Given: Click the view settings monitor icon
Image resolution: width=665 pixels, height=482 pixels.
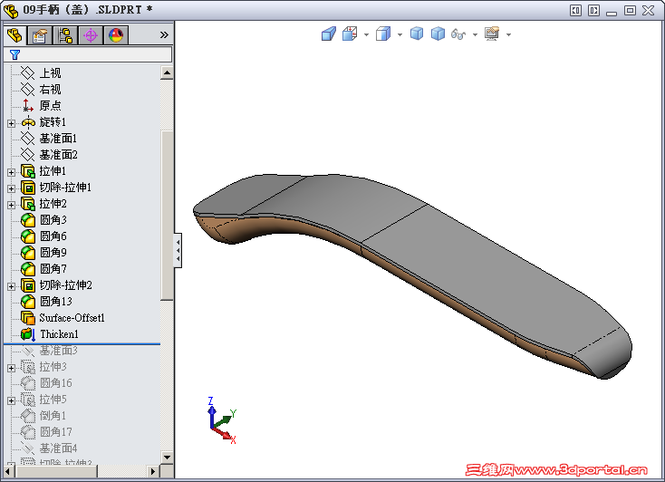Looking at the screenshot, I should coord(492,34).
